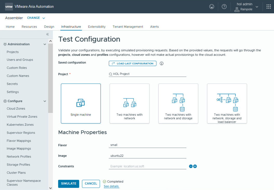Select Two machines with network card
274x190 pixels.
point(130,104)
